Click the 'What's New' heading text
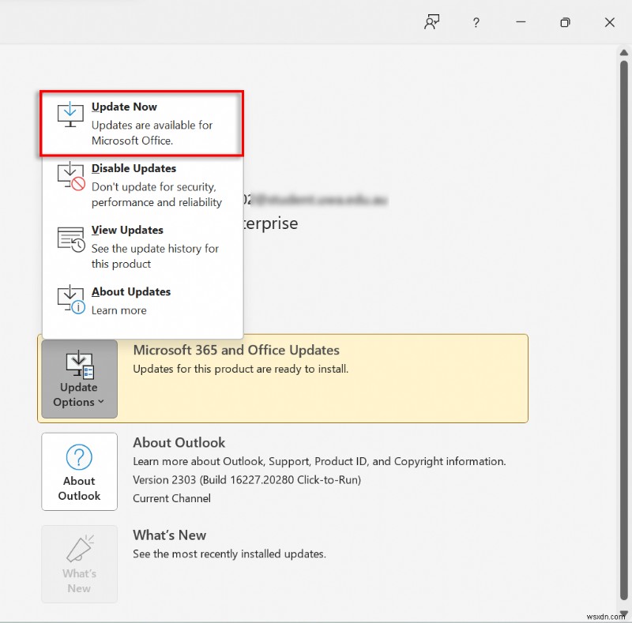The height and width of the screenshot is (623, 632). pyautogui.click(x=169, y=535)
